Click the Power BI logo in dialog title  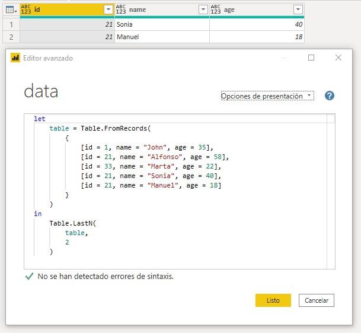pyautogui.click(x=15, y=58)
